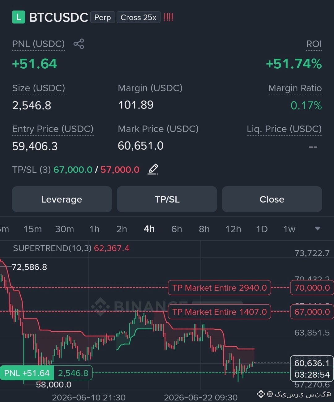
Task: Tap the 70,000.0 price tag
Action: pyautogui.click(x=312, y=288)
